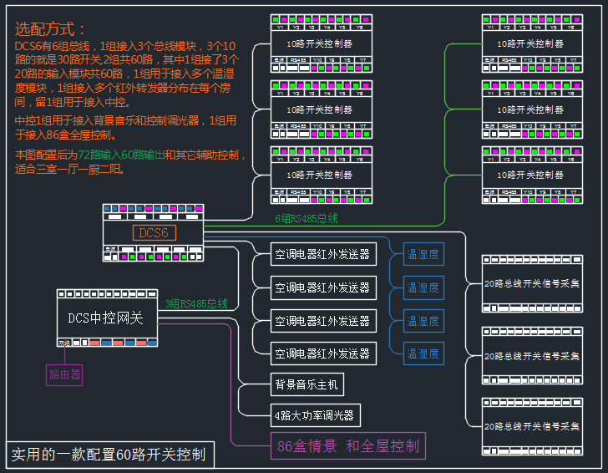Screen dimensions: 608x473
Task: Click the 选配方式 heading
Action: click(49, 29)
